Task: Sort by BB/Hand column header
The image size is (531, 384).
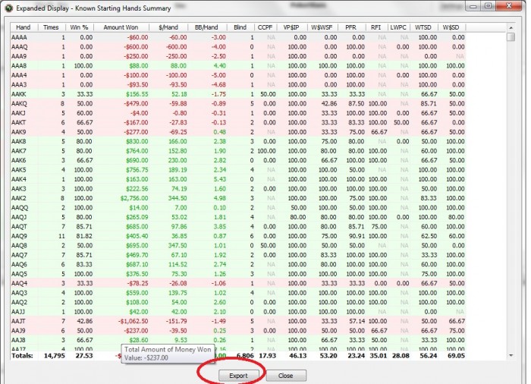Action: [206, 27]
